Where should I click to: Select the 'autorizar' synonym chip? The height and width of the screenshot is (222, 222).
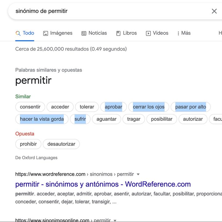(193, 119)
